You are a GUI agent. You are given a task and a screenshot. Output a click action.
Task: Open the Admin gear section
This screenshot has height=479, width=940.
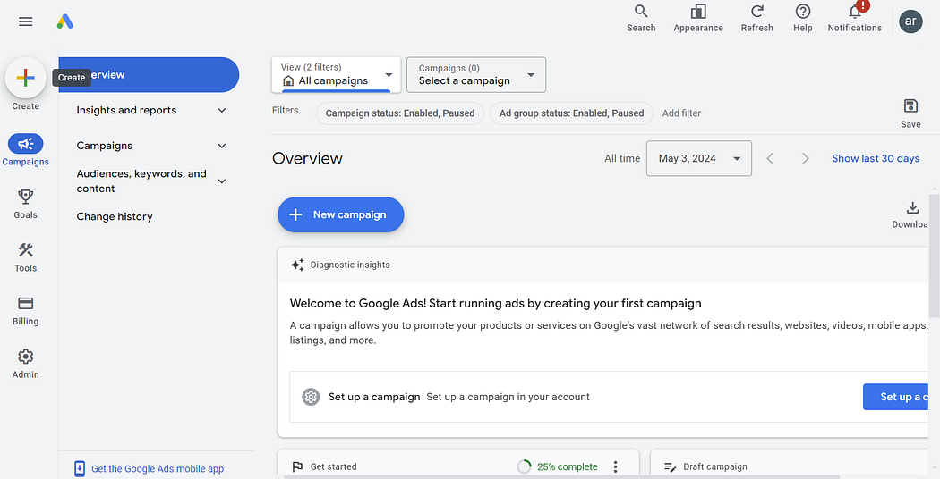(x=26, y=365)
